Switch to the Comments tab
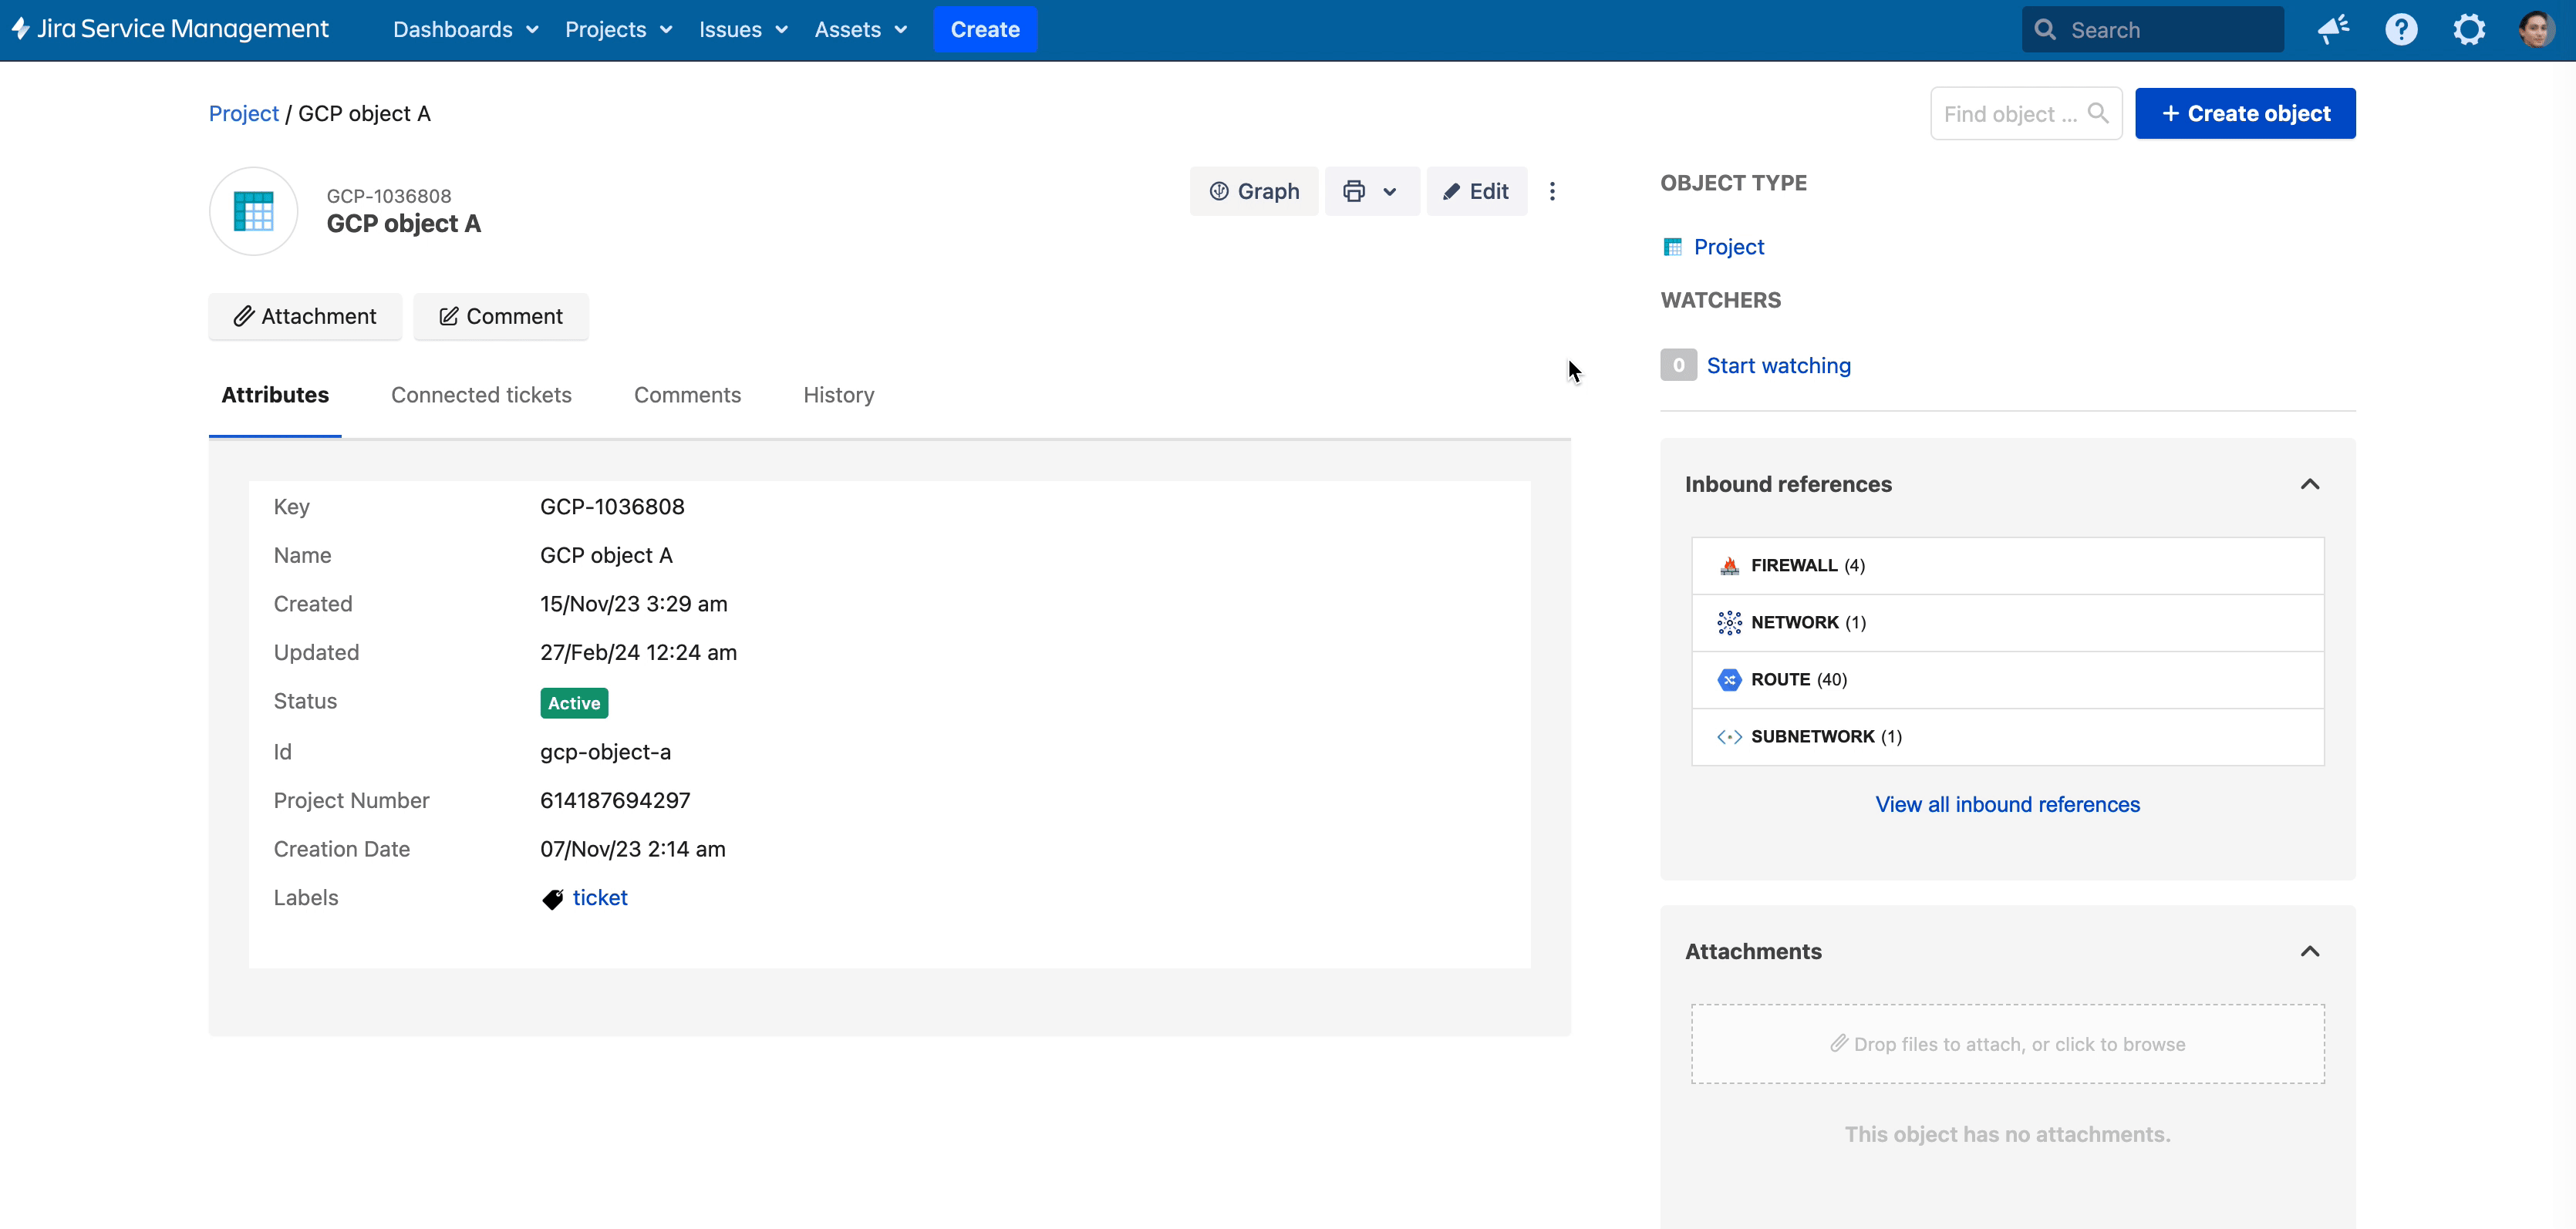The image size is (2576, 1229). pyautogui.click(x=687, y=395)
